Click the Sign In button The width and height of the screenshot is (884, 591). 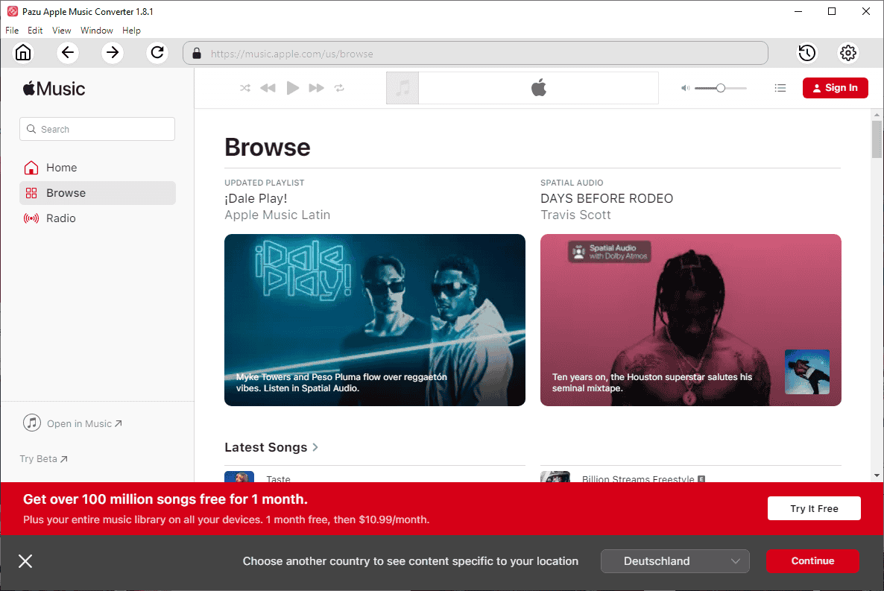835,88
